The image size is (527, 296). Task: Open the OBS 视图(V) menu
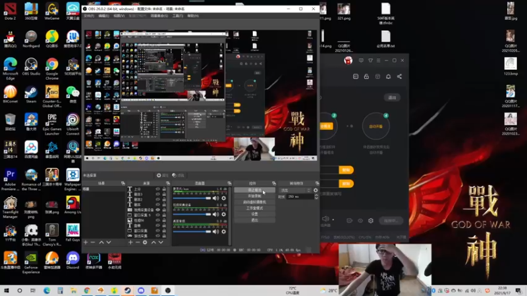[119, 16]
